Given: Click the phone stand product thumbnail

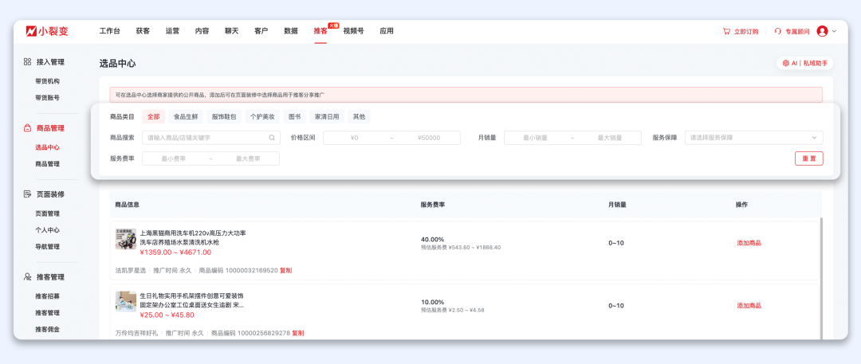Looking at the screenshot, I should [126, 301].
